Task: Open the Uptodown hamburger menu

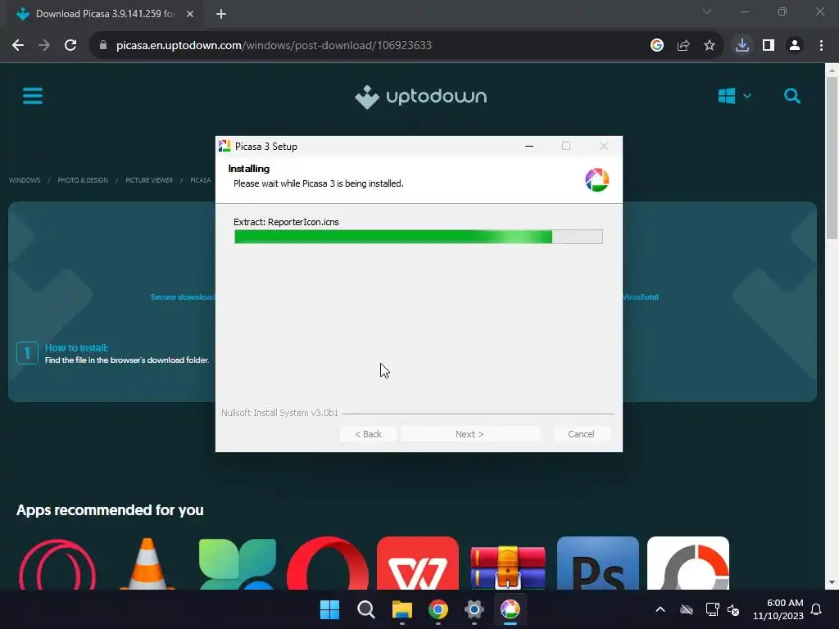Action: click(33, 97)
